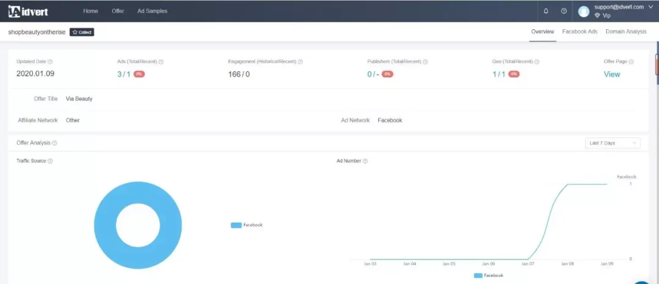Click the 0% badge next to Geo
Viewport: 659px width, 284px height.
(x=514, y=74)
